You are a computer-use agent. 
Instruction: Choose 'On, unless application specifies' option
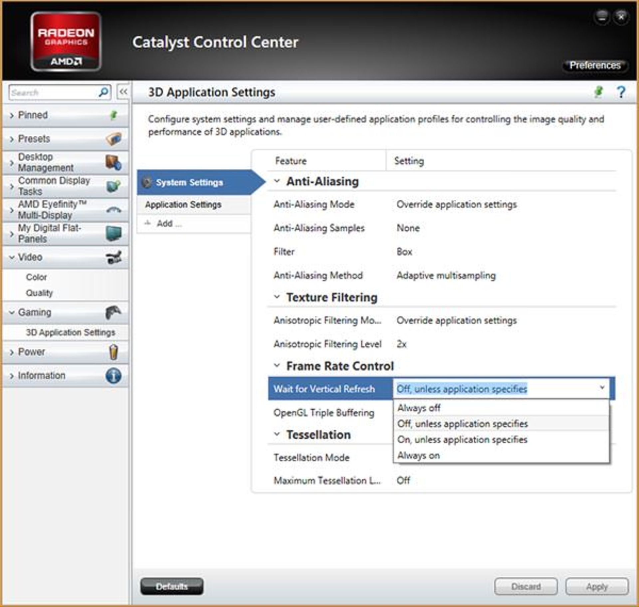tap(501, 440)
